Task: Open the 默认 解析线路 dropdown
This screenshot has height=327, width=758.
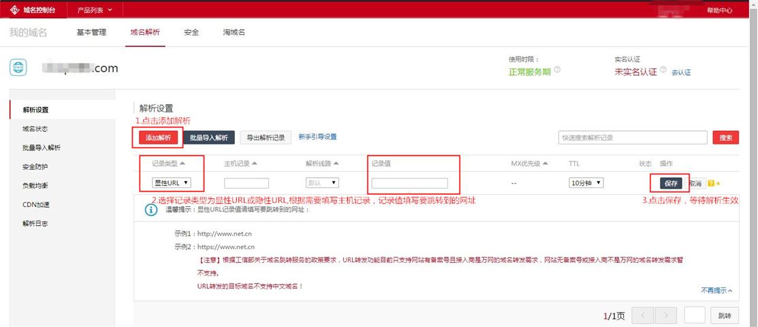Action: pos(322,183)
